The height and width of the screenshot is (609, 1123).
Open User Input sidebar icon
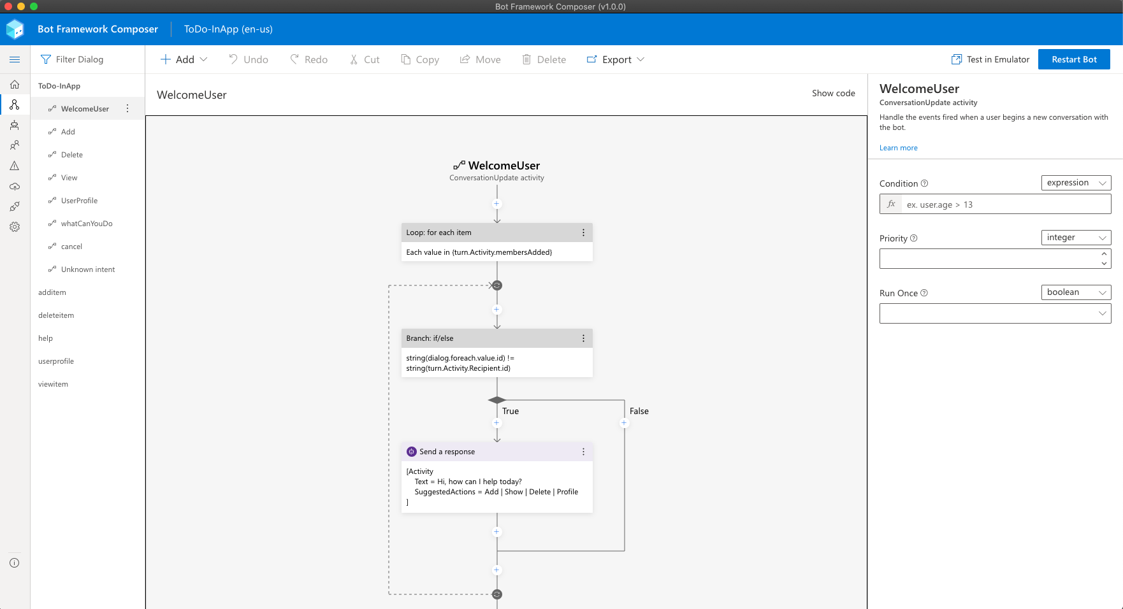15,145
